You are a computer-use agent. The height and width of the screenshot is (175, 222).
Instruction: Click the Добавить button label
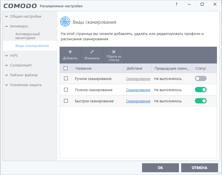70,58
